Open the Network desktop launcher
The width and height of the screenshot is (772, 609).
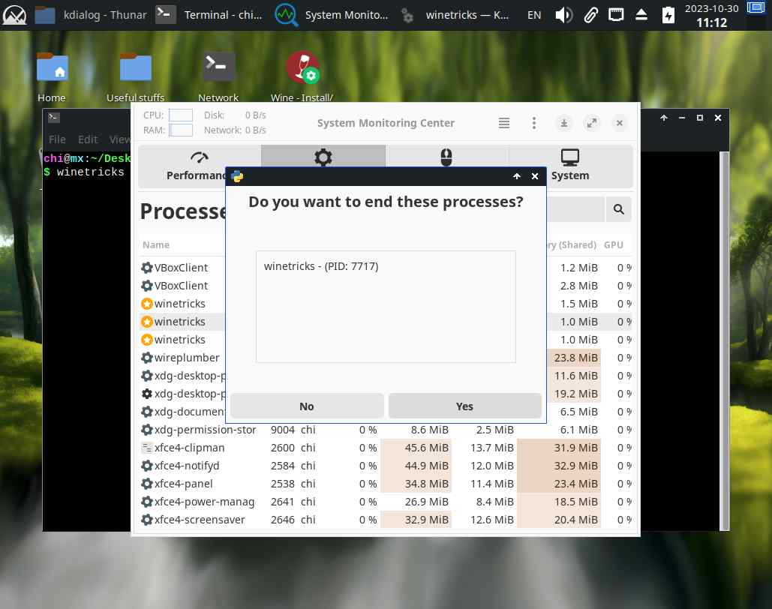click(x=218, y=76)
